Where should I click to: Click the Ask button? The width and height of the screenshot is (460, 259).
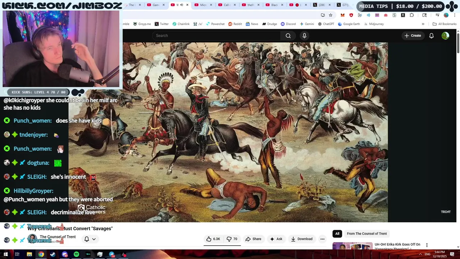point(276,239)
